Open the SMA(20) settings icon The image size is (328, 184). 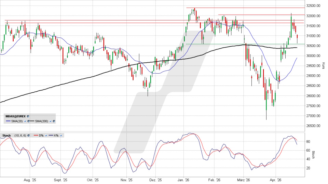click(x=28, y=121)
